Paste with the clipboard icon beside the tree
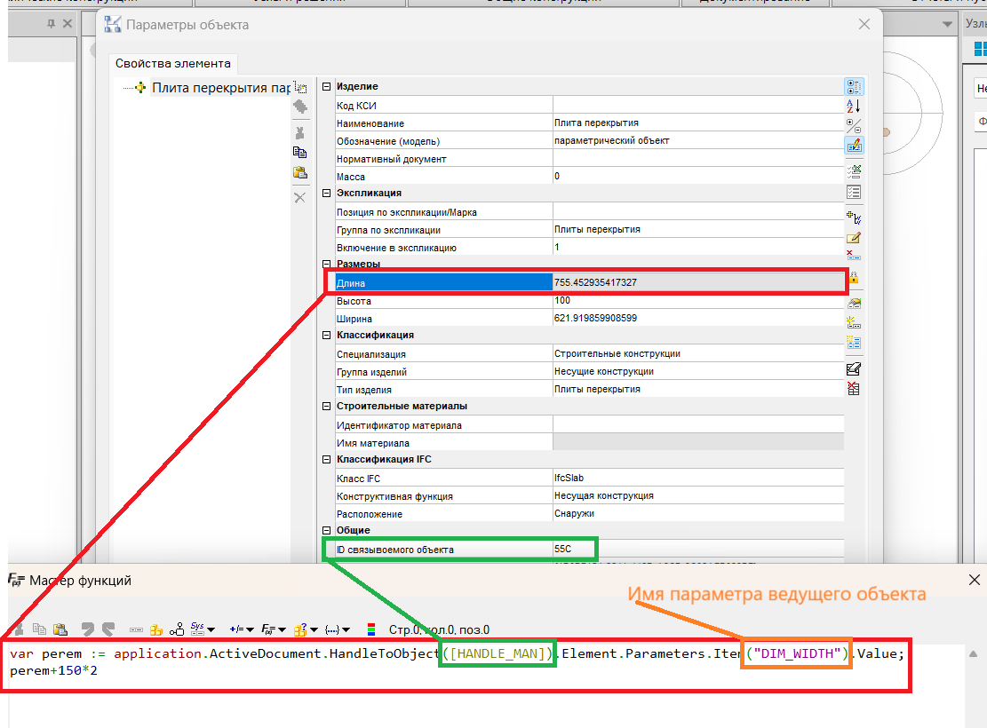Viewport: 987px width, 728px height. pyautogui.click(x=300, y=172)
